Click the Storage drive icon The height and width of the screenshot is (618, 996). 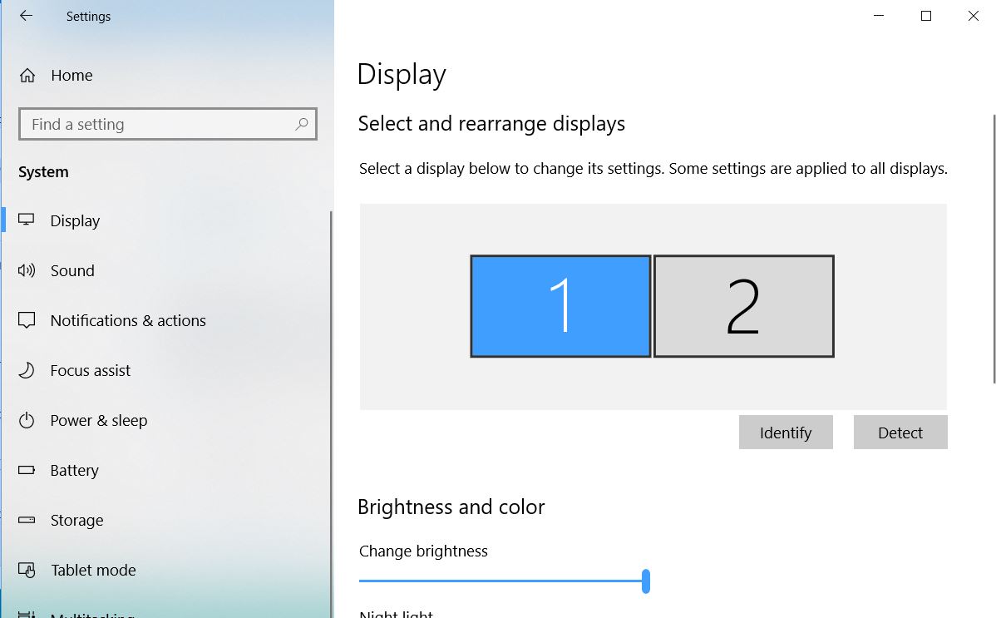tap(27, 520)
